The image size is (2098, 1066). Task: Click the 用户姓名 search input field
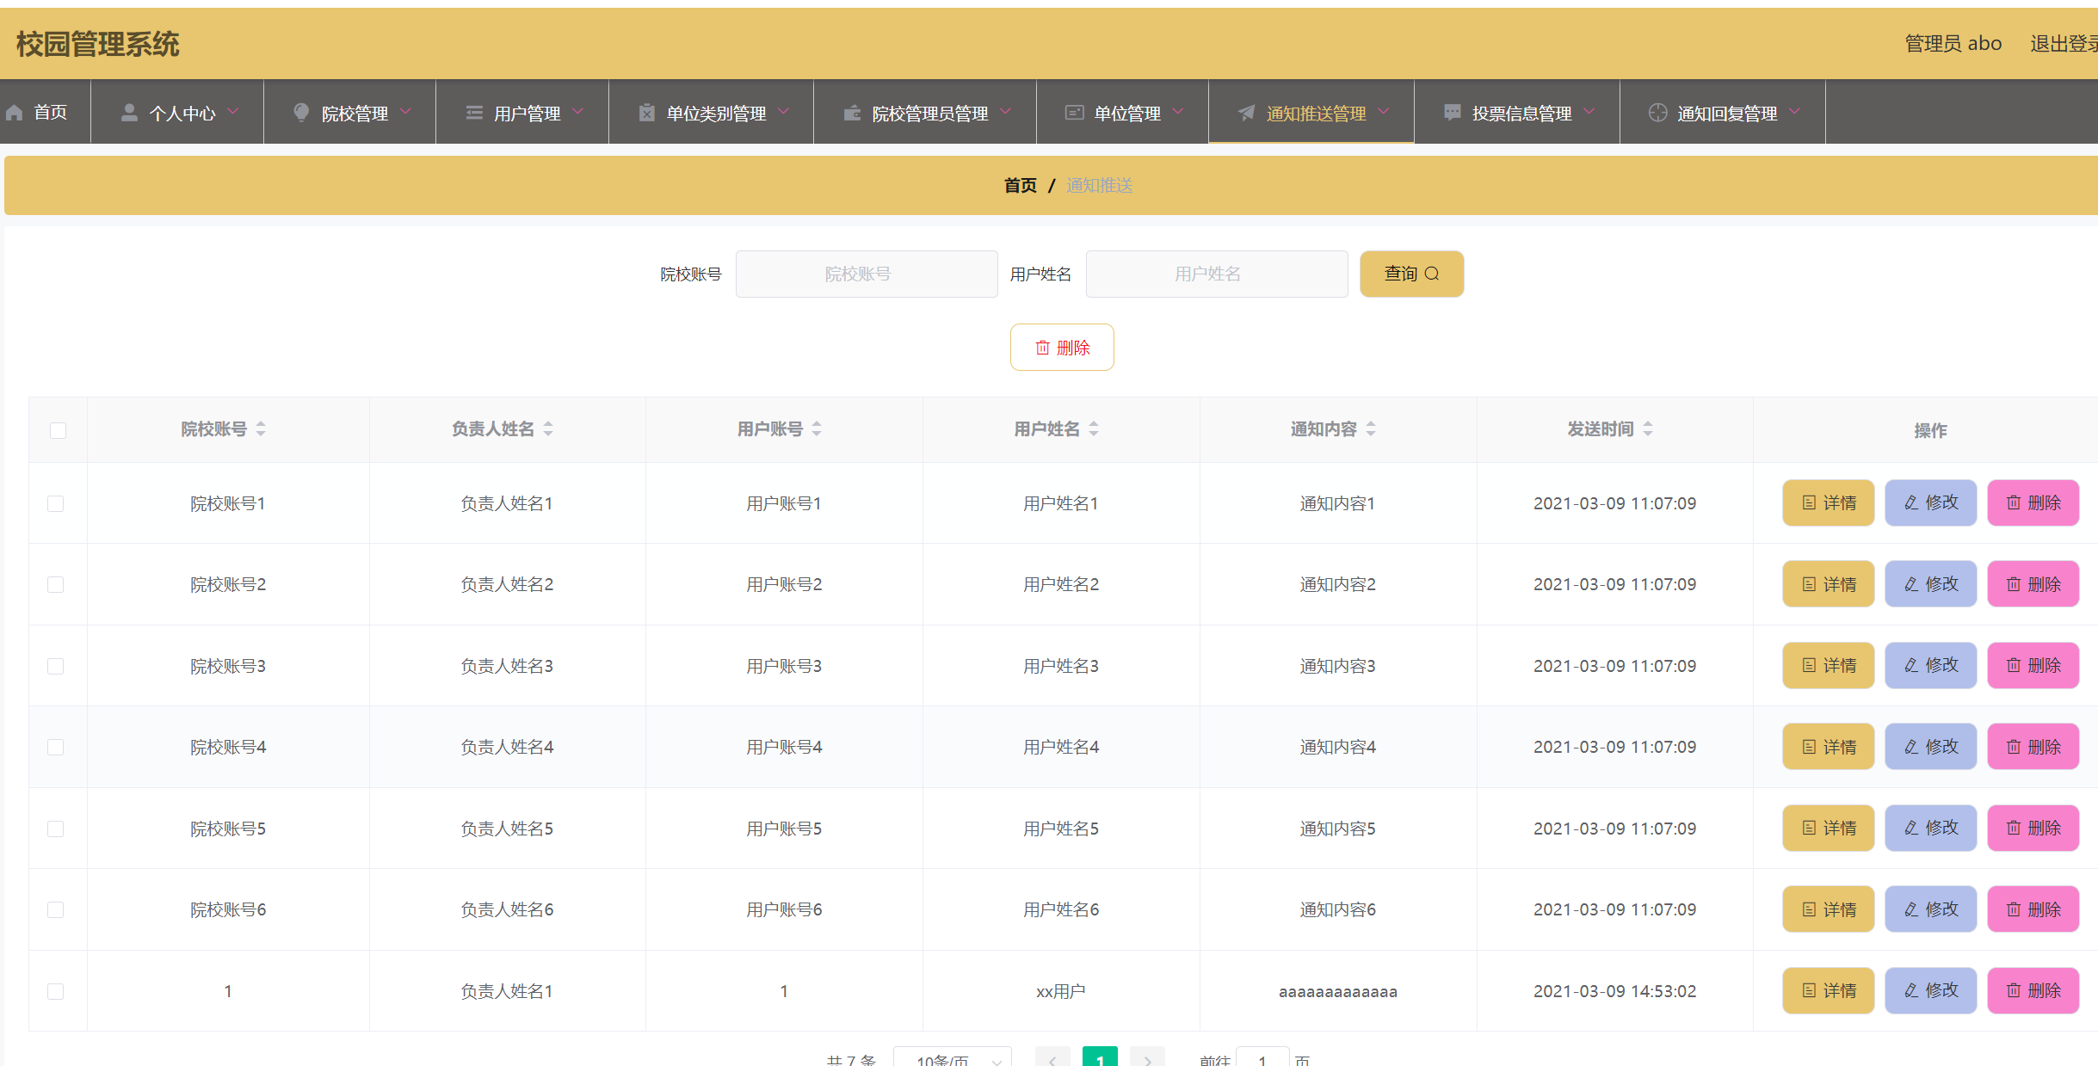pyautogui.click(x=1216, y=274)
